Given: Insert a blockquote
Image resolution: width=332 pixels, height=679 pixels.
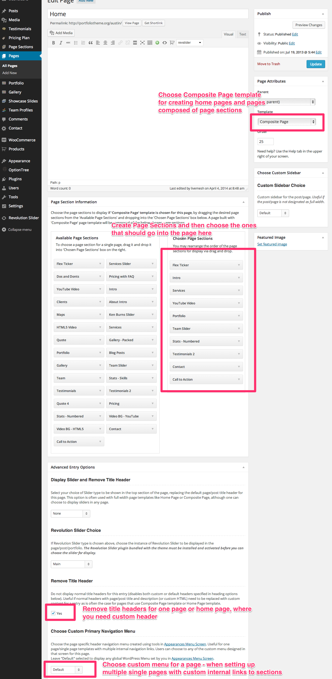Looking at the screenshot, I should point(91,43).
